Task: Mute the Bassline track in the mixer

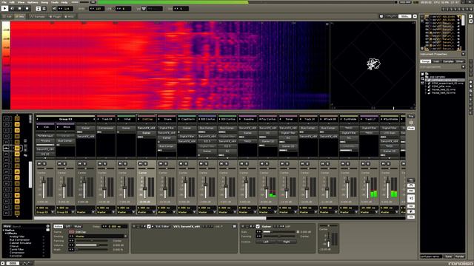Action: 242,163
